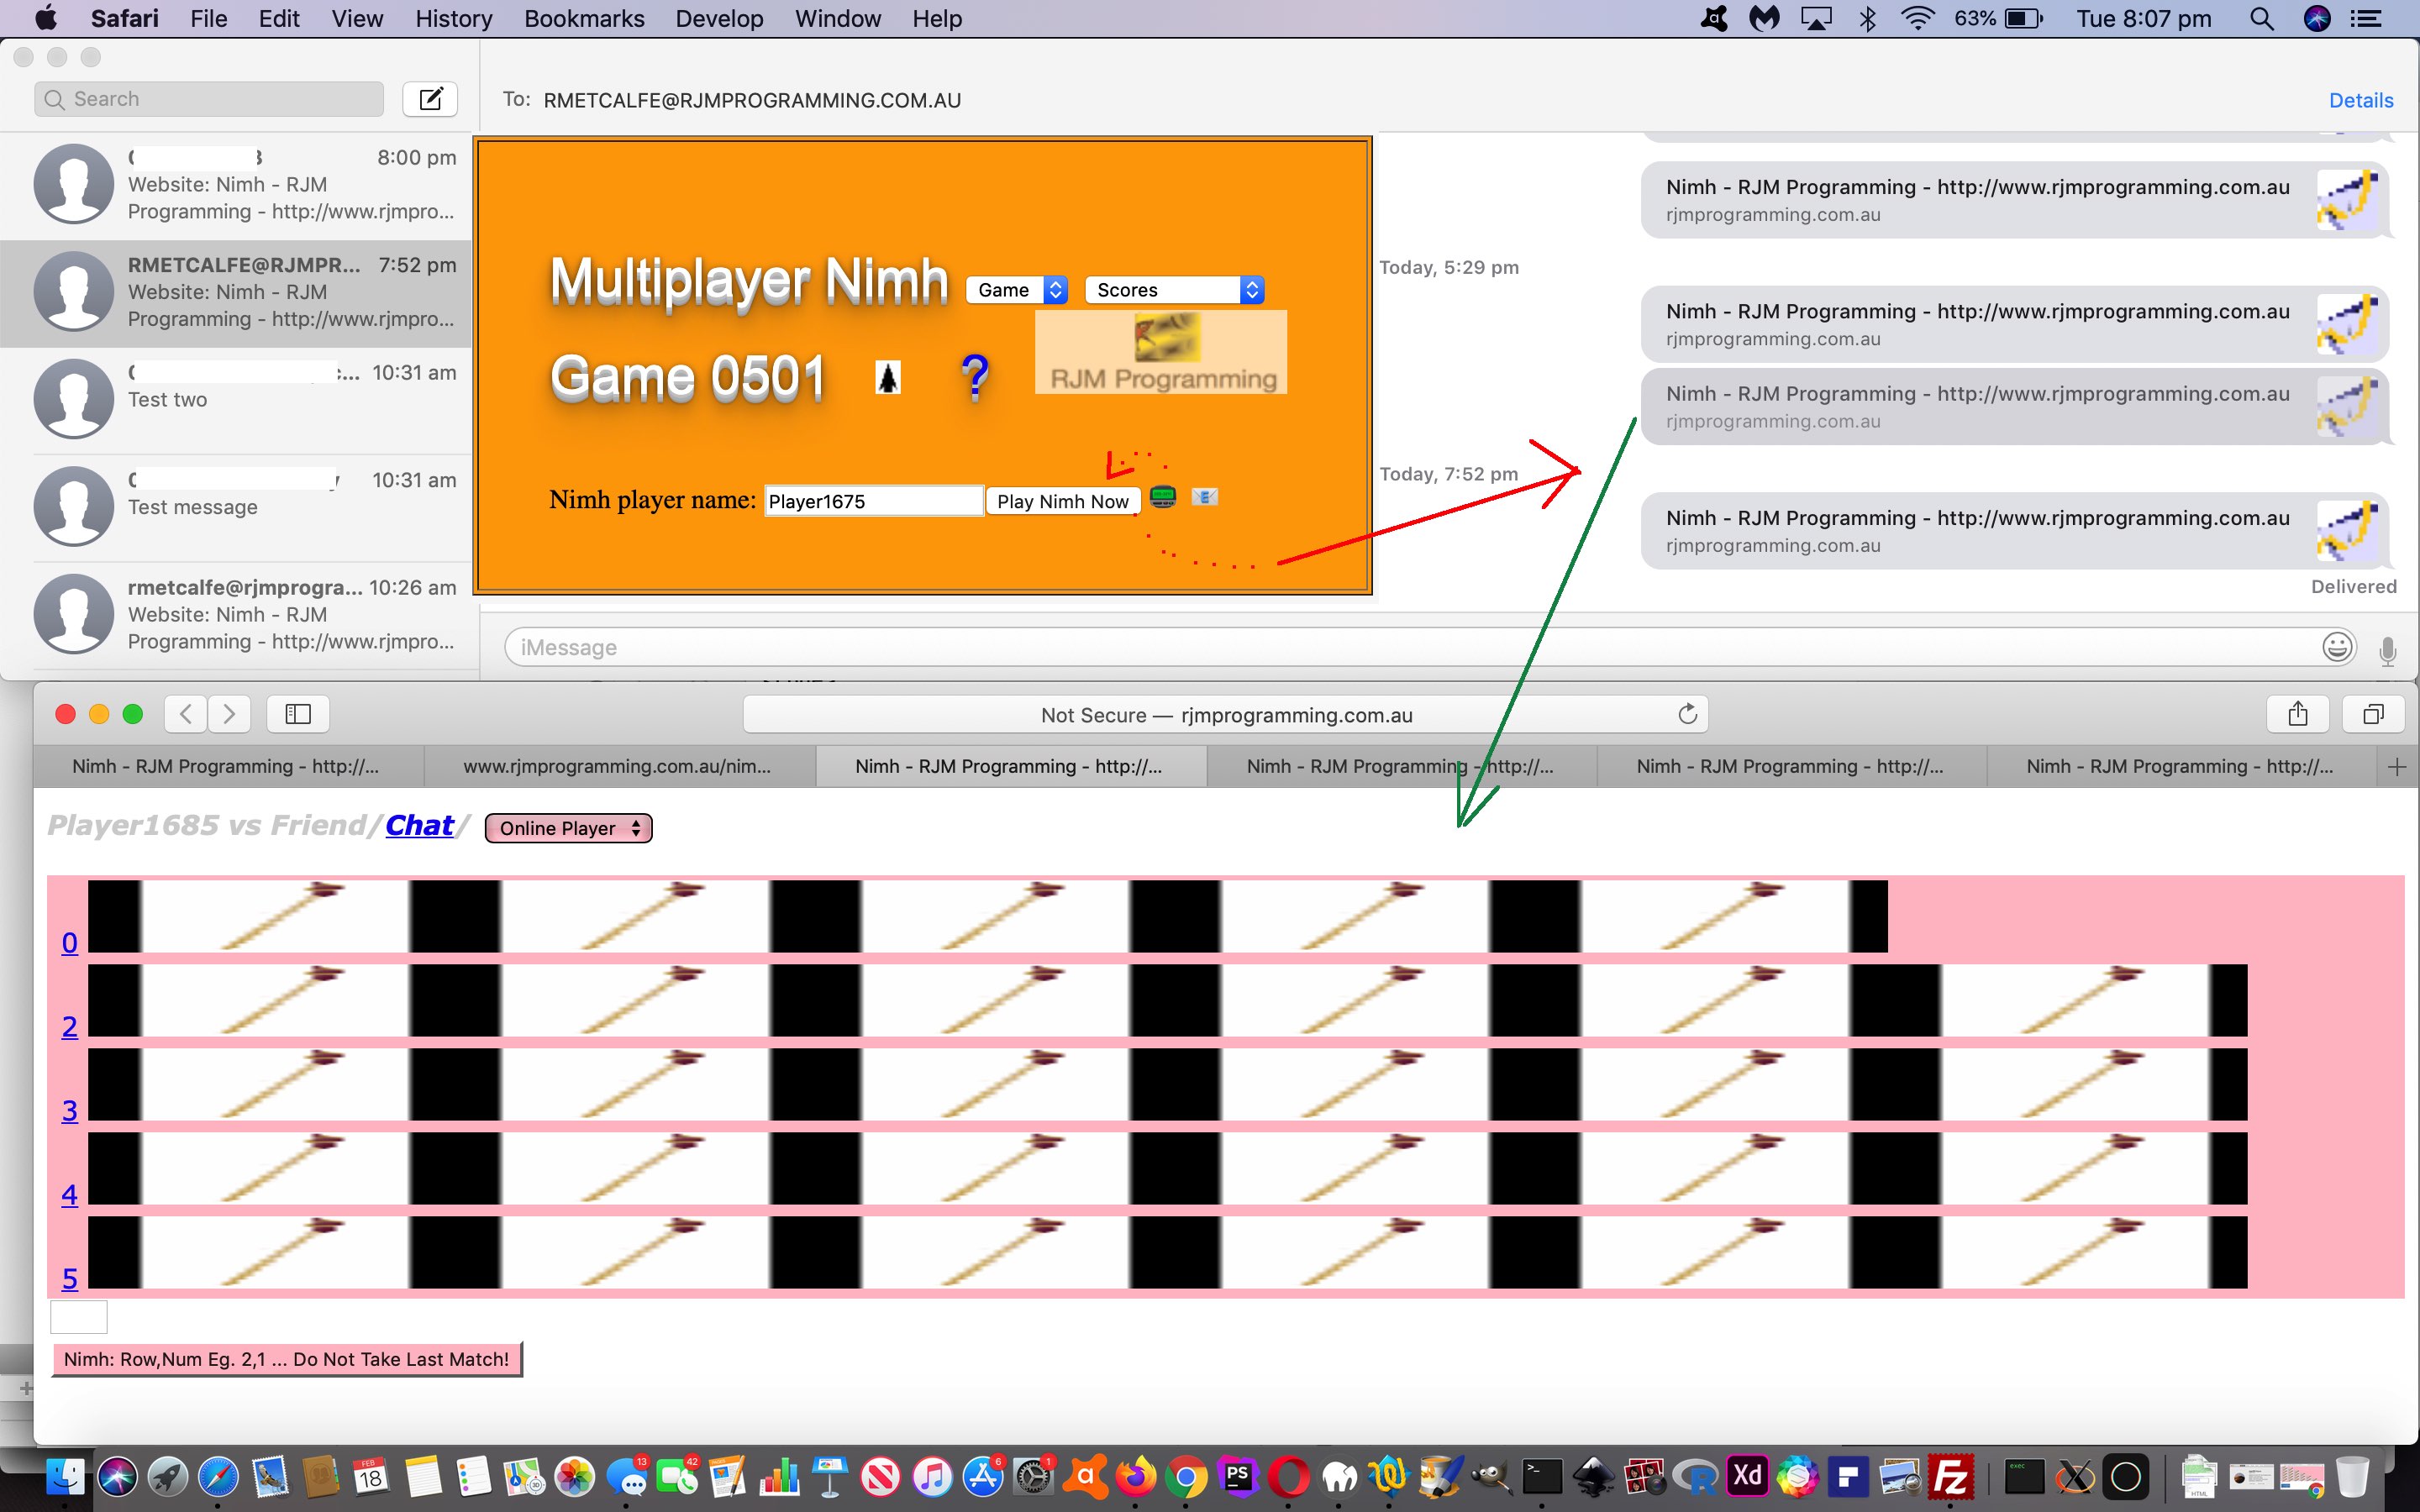The image size is (2420, 1512).
Task: Click the Safari refresh page icon
Action: [1688, 712]
